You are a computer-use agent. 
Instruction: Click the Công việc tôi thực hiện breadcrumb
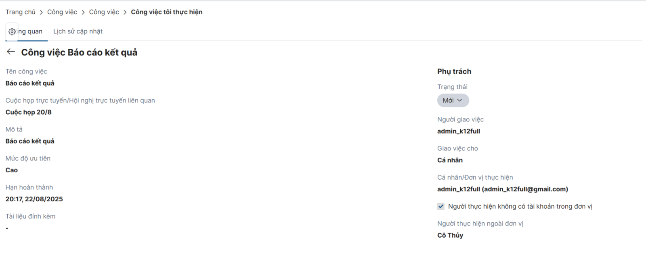coord(167,12)
